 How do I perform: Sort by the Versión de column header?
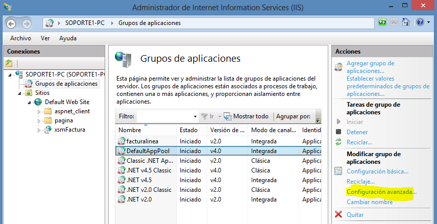pos(227,130)
